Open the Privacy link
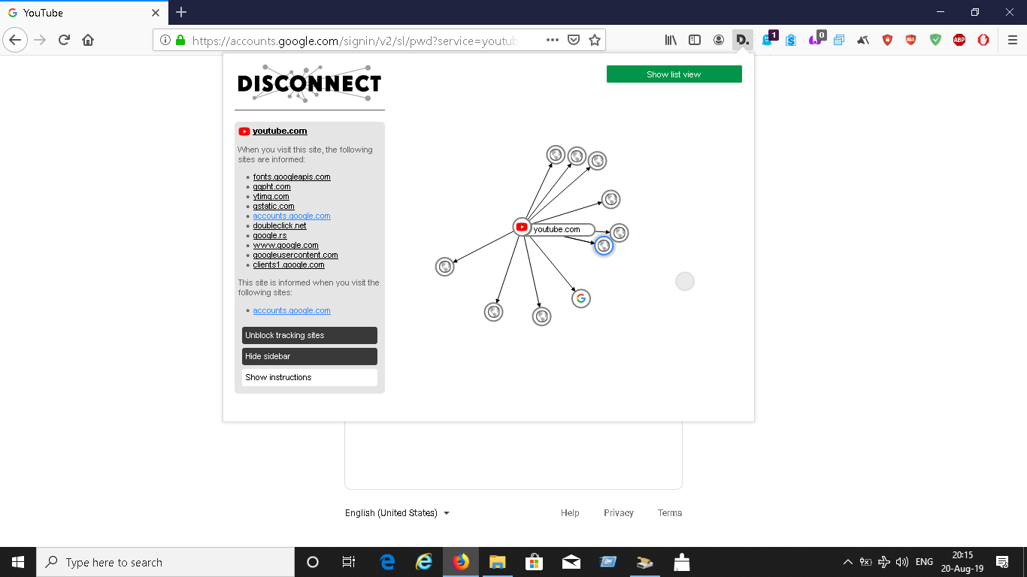 619,513
